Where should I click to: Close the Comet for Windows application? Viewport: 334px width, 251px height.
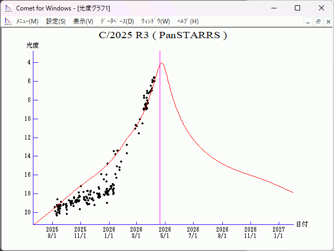(321, 8)
